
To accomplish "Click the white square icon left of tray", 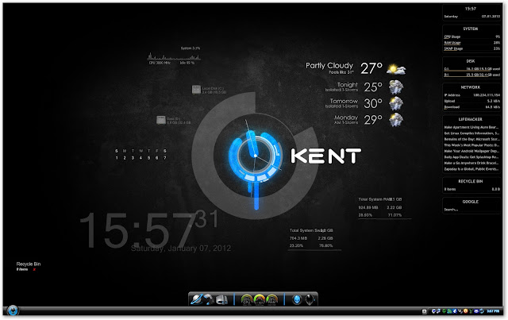I will (x=424, y=311).
